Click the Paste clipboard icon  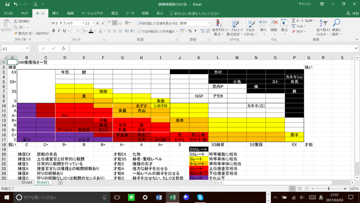pos(7,24)
